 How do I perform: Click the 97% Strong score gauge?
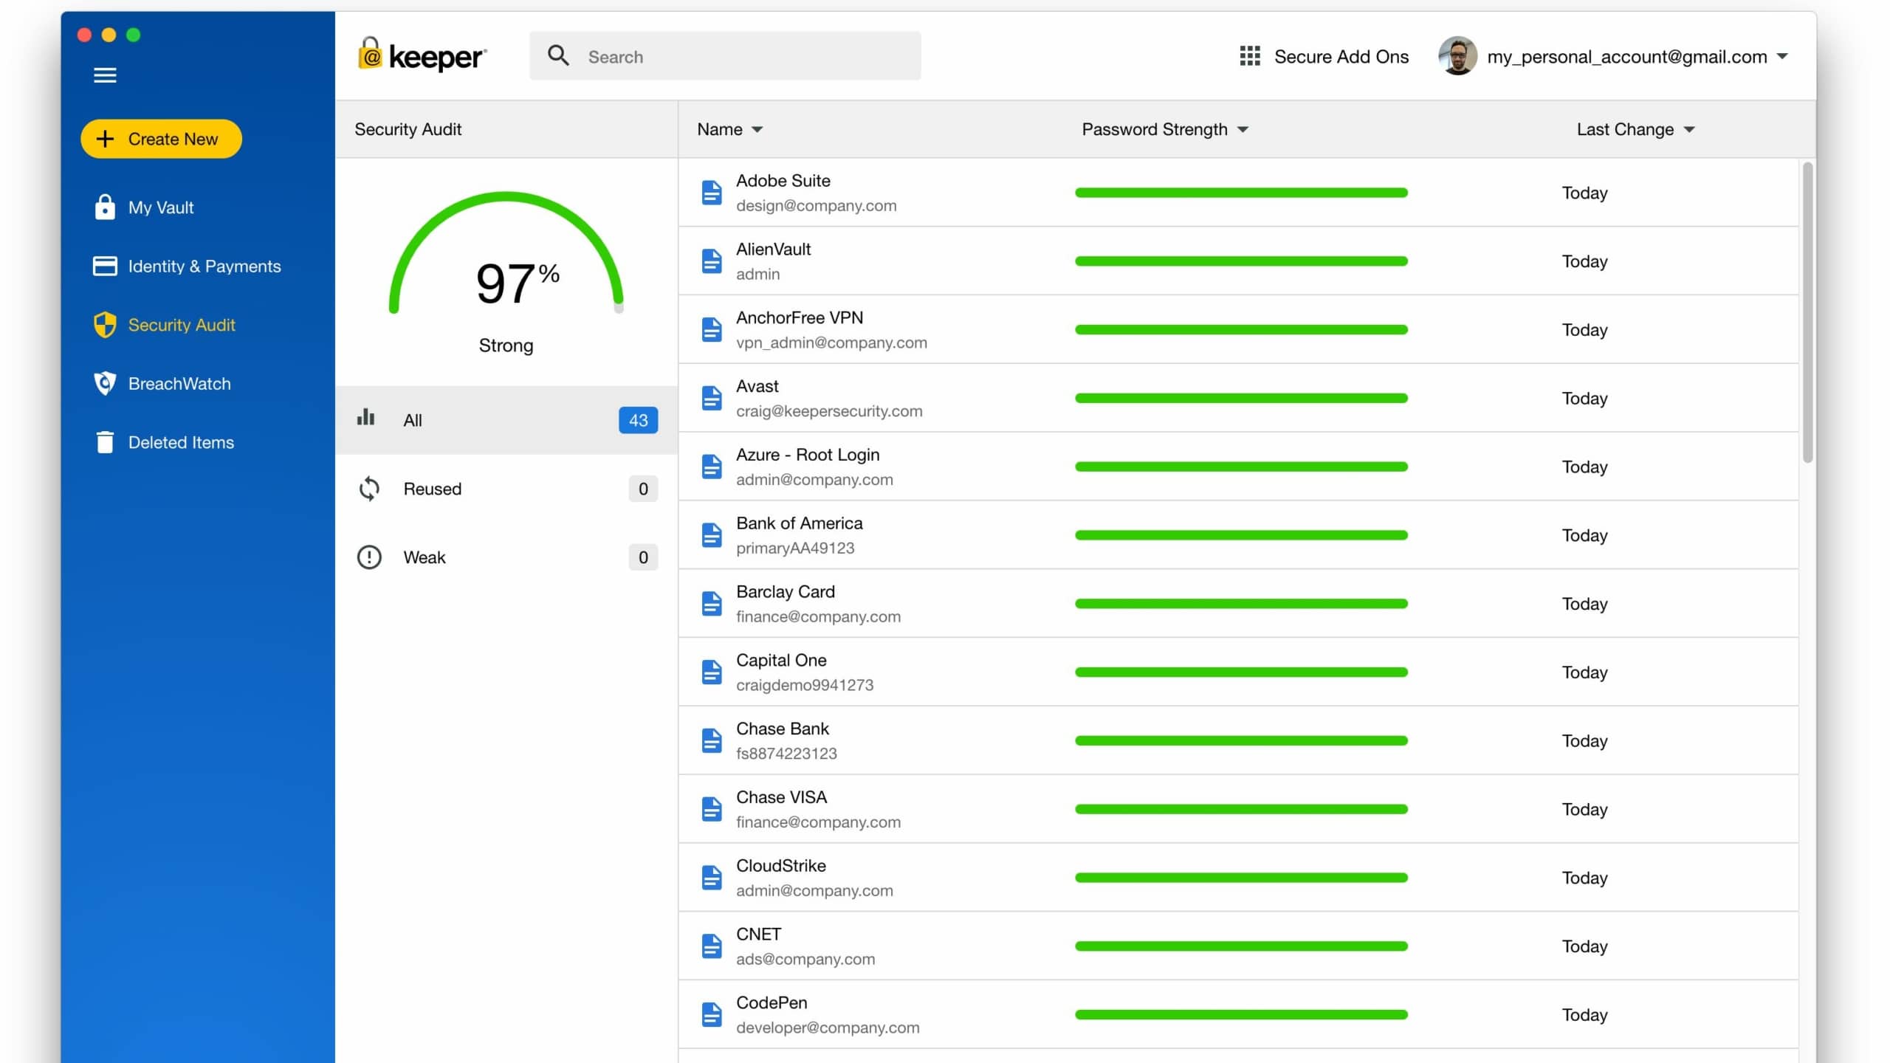pos(506,275)
